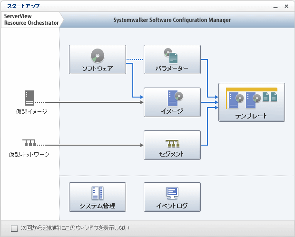Image resolution: width=295 pixels, height=237 pixels.
Task: Open the イメージ image button
Action: (172, 102)
